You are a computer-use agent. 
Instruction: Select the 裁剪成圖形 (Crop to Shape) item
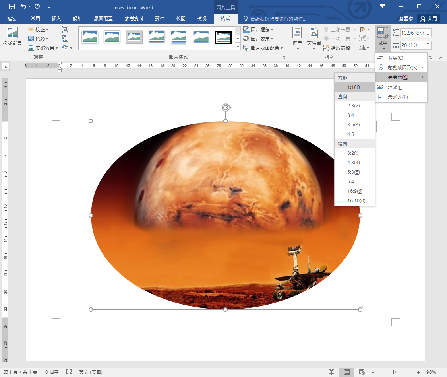click(402, 68)
